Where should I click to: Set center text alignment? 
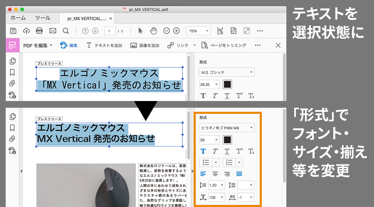coord(215,174)
